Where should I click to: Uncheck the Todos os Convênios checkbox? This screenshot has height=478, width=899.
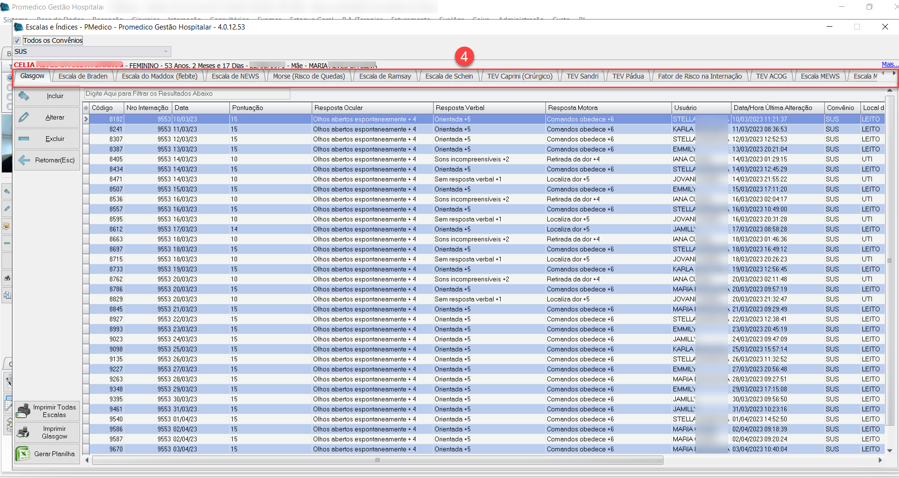[17, 41]
